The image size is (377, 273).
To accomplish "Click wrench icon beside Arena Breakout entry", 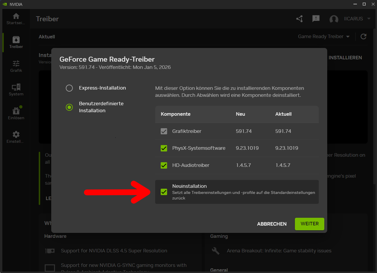I will pyautogui.click(x=216, y=251).
